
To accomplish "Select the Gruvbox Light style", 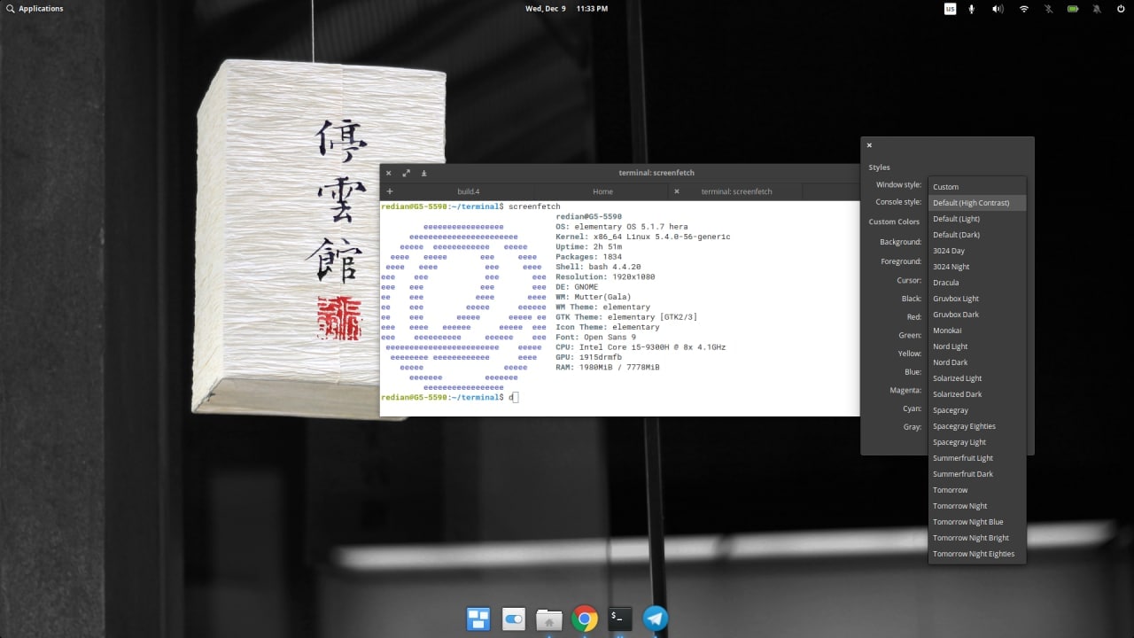I will 977,299.
